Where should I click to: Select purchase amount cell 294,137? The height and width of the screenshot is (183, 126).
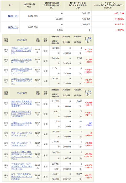(x=67, y=179)
